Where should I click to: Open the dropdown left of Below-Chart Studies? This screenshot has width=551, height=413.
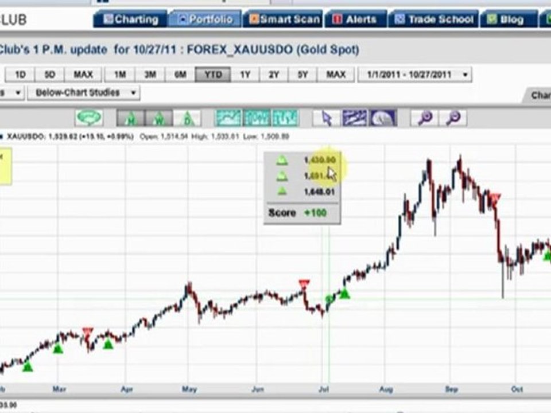(x=11, y=93)
